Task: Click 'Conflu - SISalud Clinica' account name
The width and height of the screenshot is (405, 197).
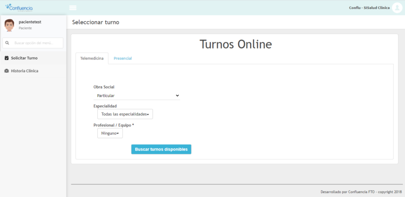Action: 370,8
